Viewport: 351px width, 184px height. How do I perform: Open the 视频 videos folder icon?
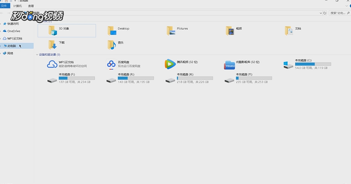coord(230,31)
